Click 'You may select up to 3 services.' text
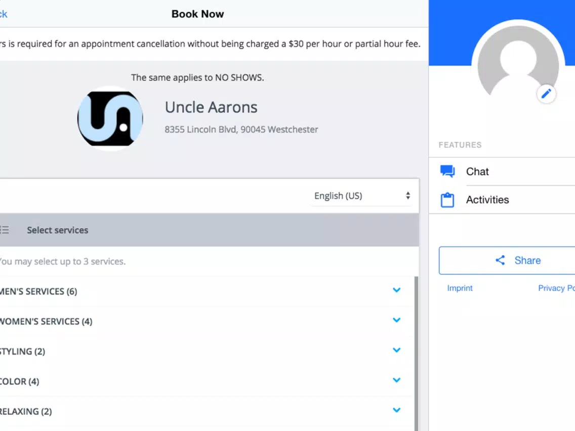Image resolution: width=575 pixels, height=431 pixels. click(x=63, y=262)
